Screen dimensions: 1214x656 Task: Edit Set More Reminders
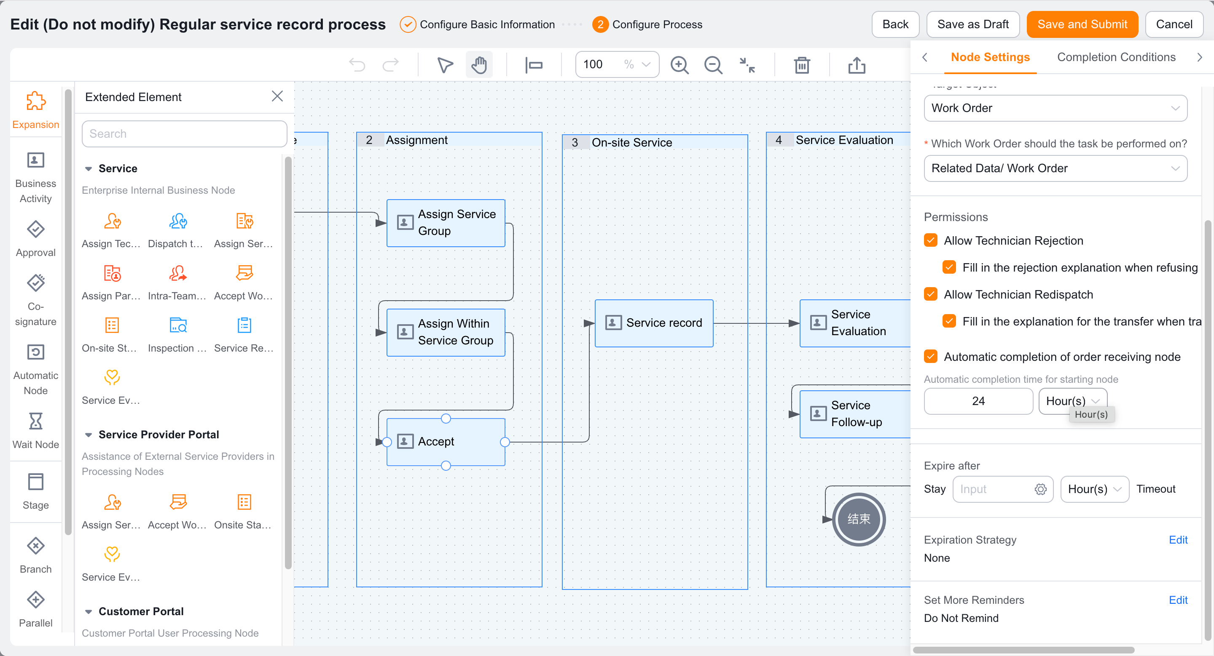1178,600
